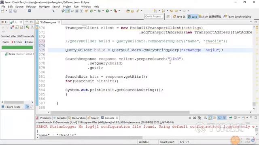Toggle Word Wrap in Console toolbar
The height and width of the screenshot is (145, 259).
tap(215, 118)
